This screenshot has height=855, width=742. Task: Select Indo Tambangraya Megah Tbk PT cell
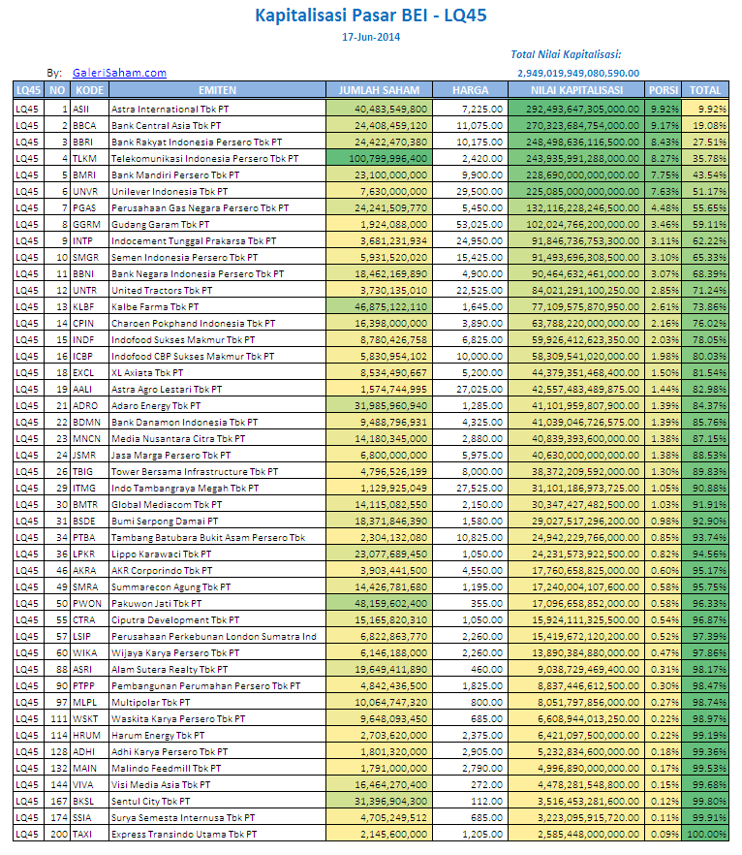217,488
